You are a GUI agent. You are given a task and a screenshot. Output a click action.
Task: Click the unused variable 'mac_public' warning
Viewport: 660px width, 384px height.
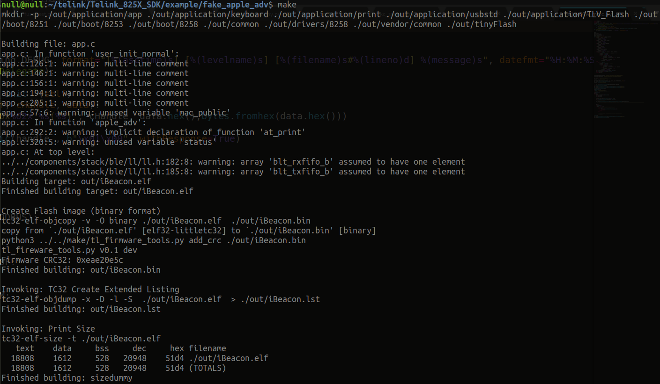pyautogui.click(x=116, y=113)
